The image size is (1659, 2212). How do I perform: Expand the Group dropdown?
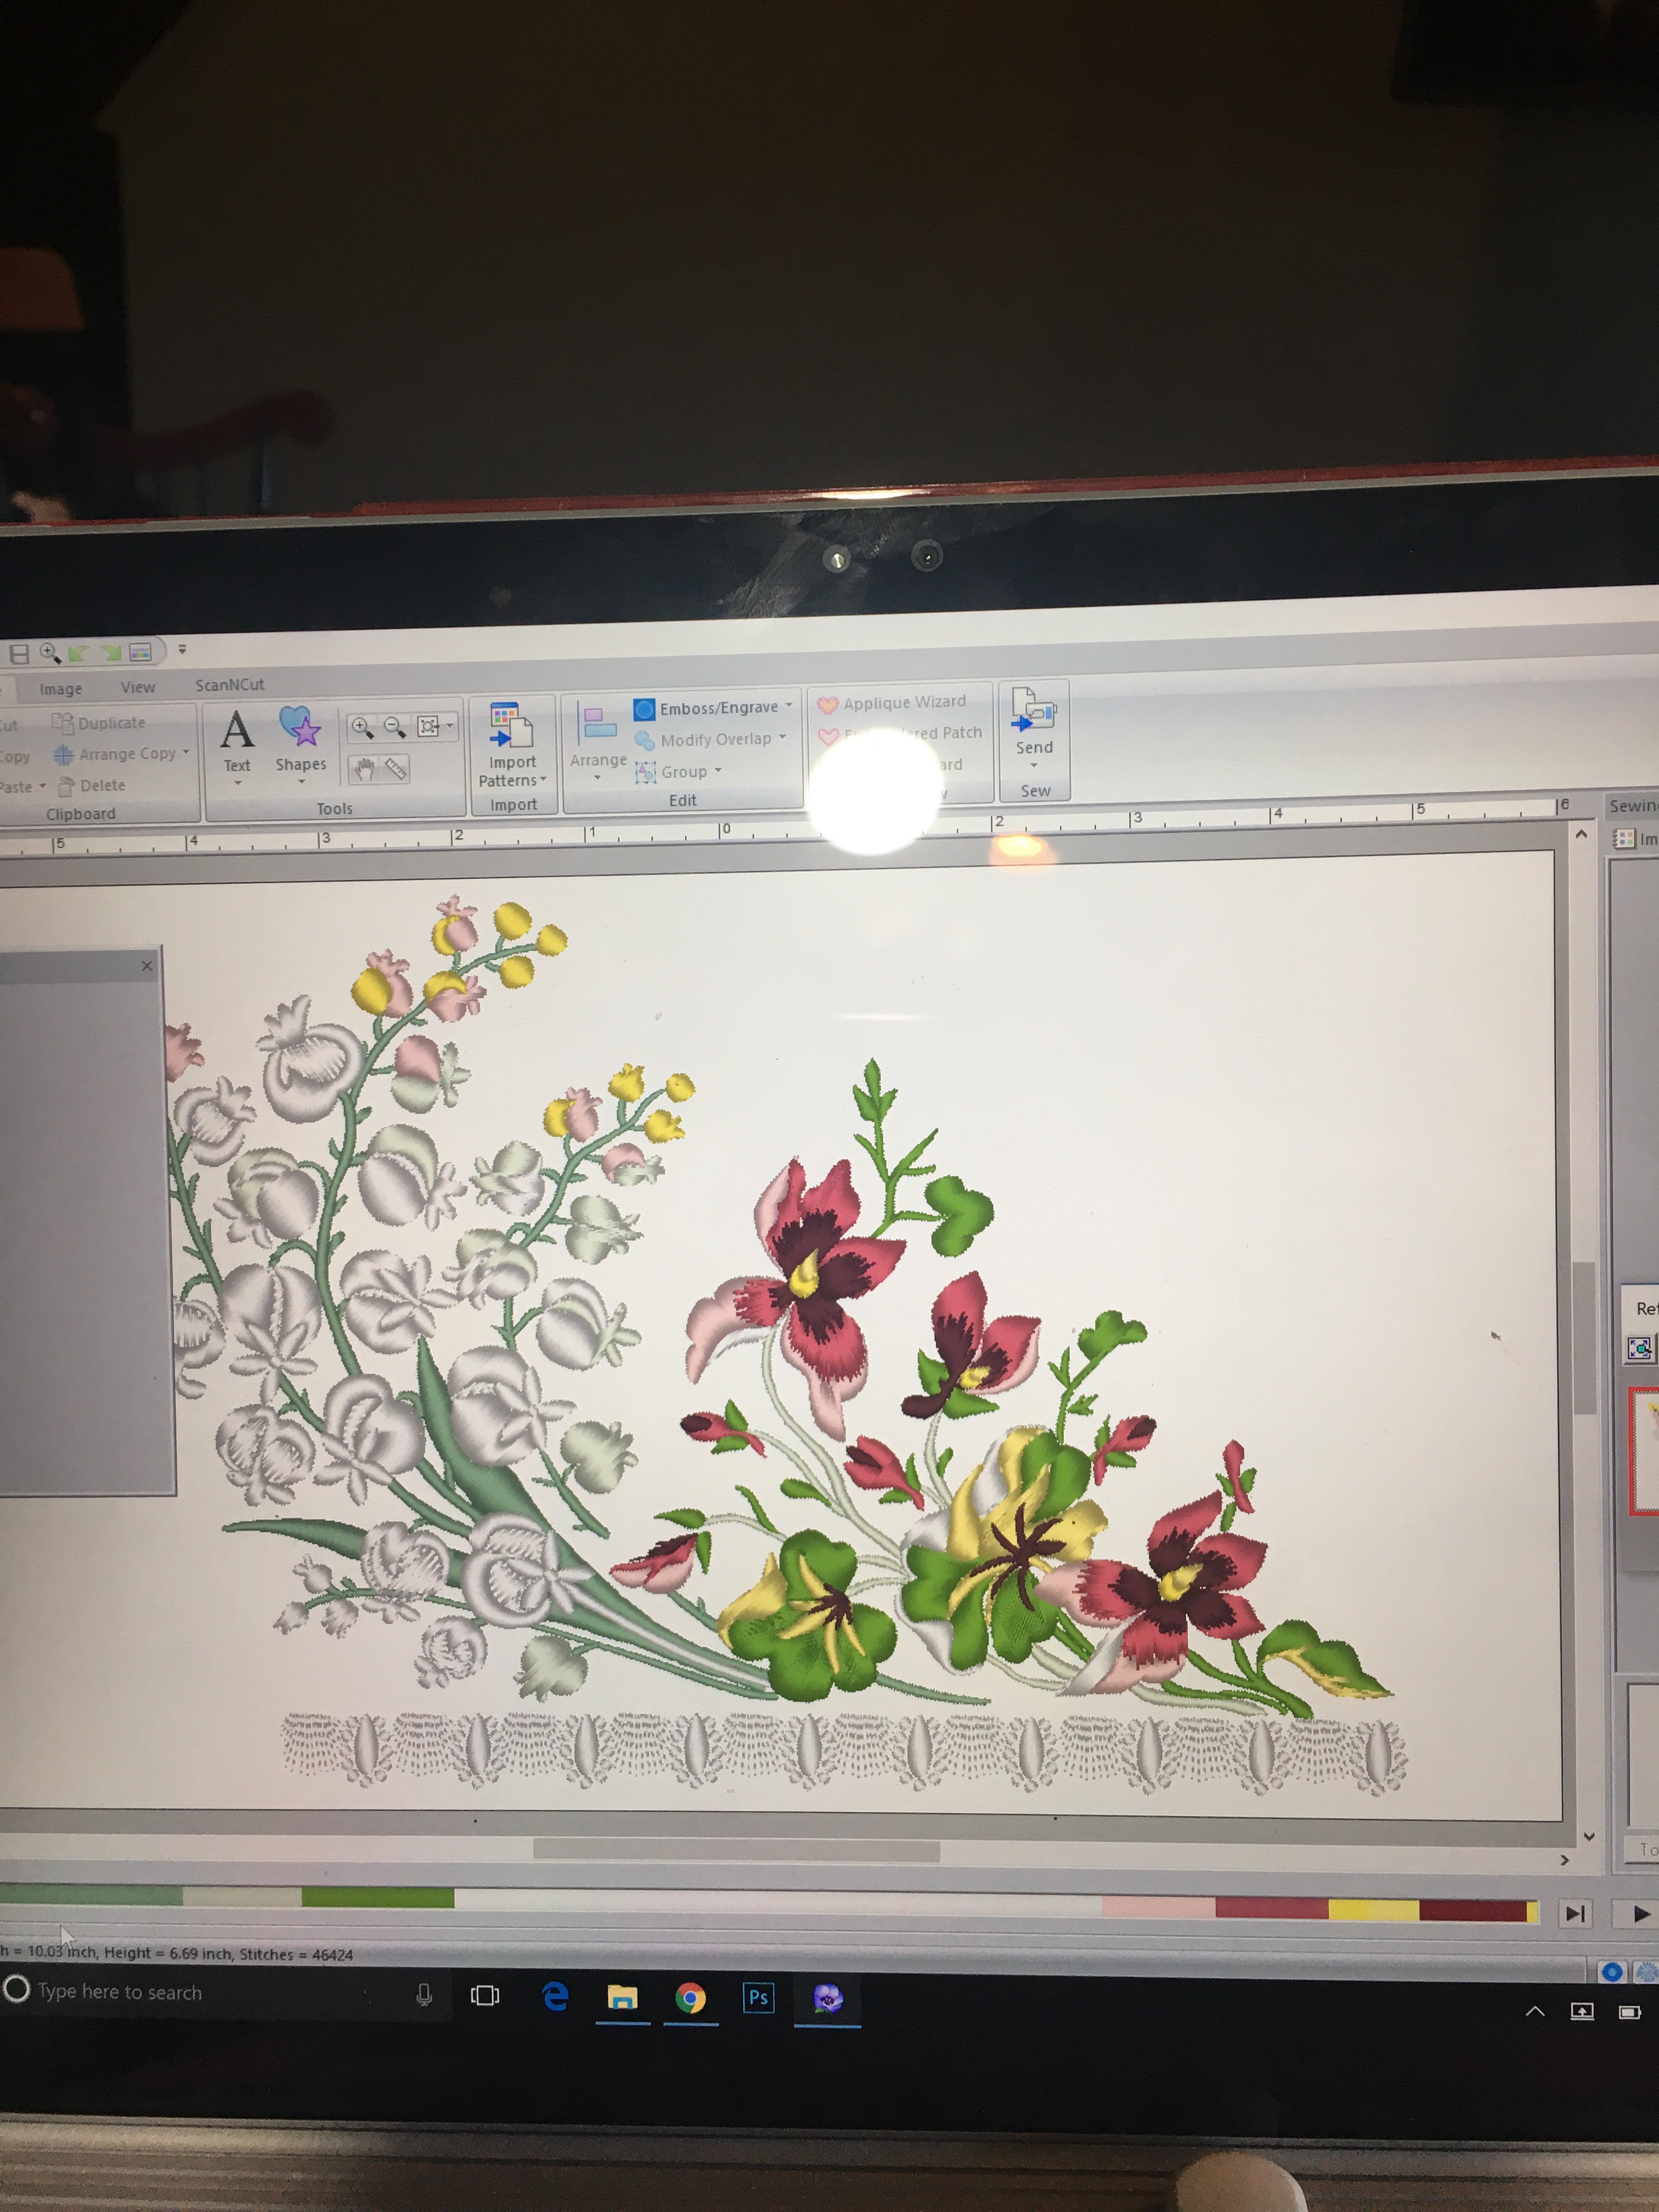[718, 770]
